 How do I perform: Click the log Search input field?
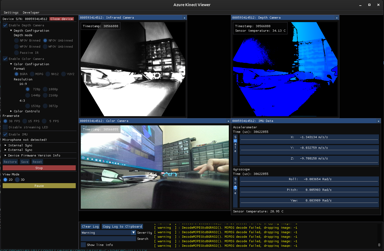click(108, 239)
